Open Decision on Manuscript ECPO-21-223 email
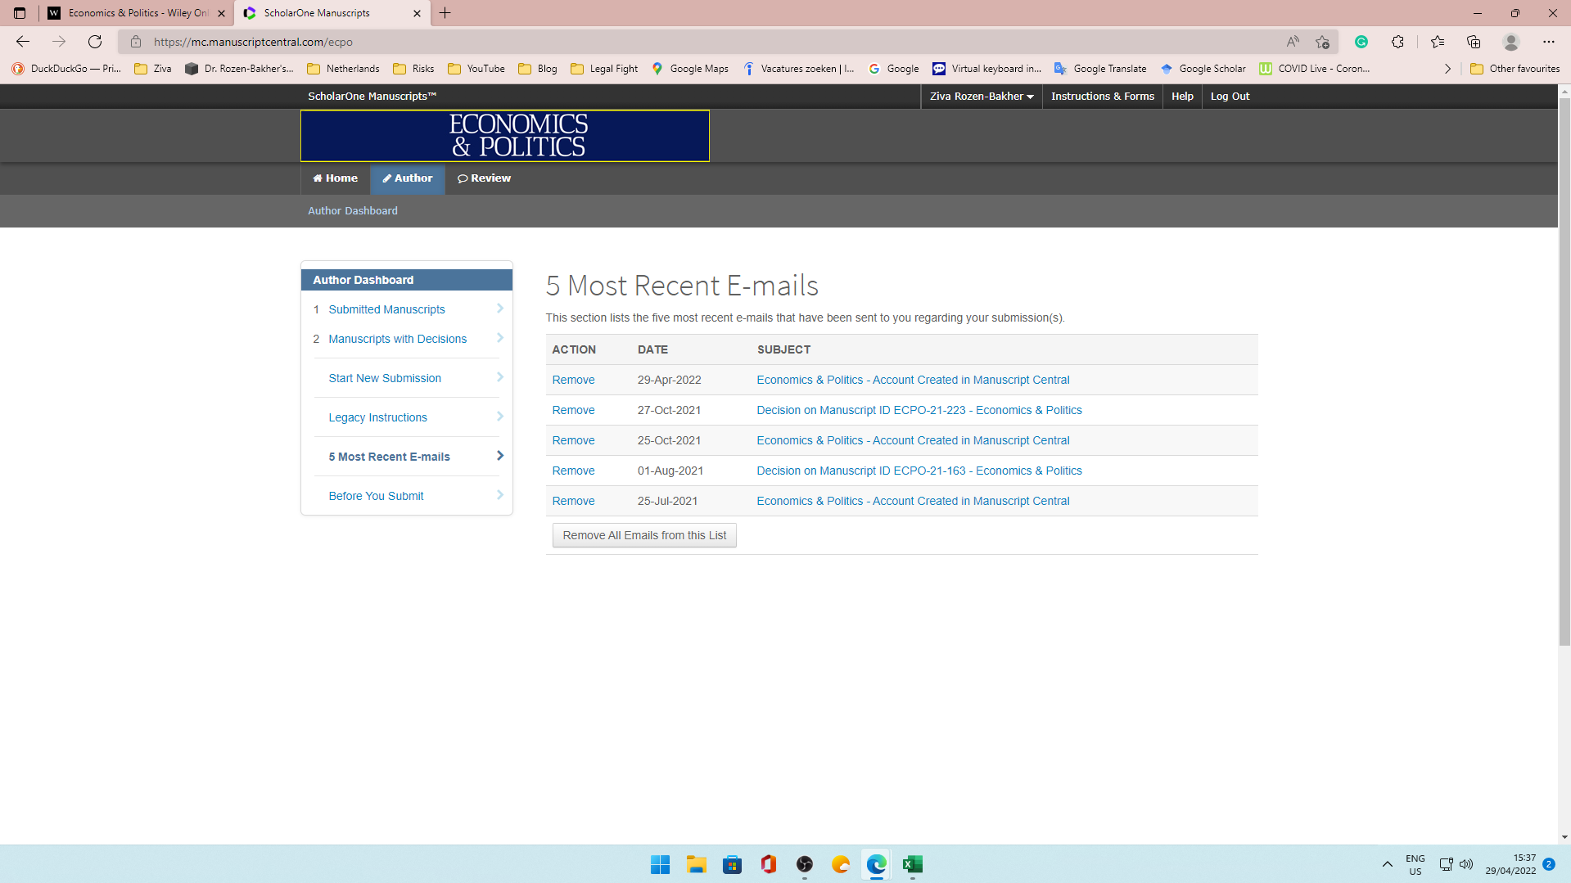Screen dimensions: 1571x883 pos(919,410)
